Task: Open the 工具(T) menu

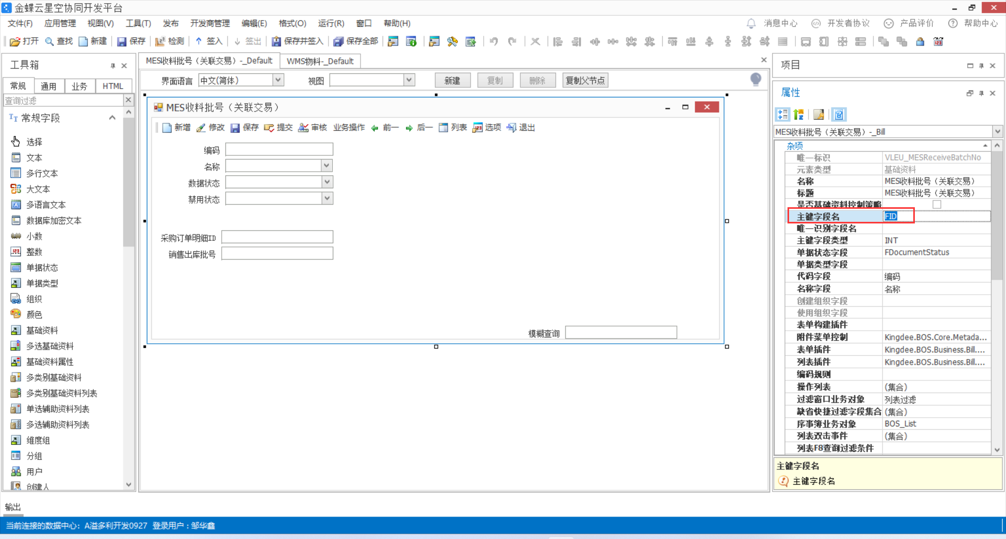Action: tap(138, 23)
